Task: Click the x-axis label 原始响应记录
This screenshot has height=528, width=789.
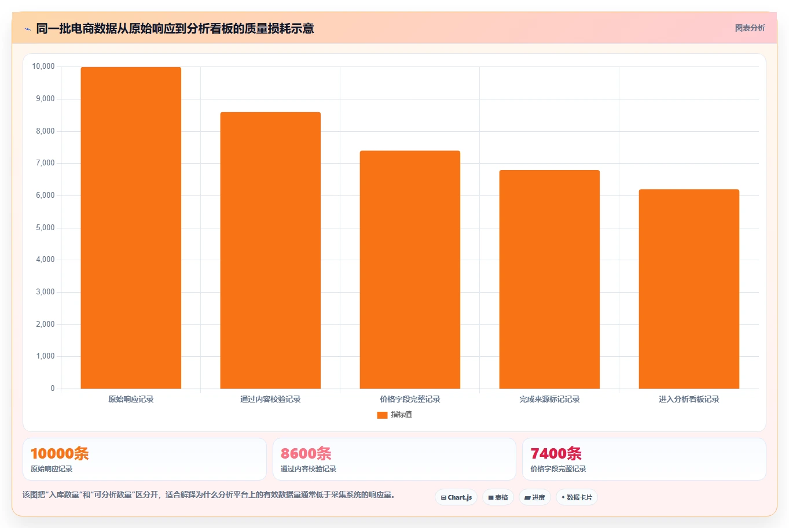Action: coord(131,399)
